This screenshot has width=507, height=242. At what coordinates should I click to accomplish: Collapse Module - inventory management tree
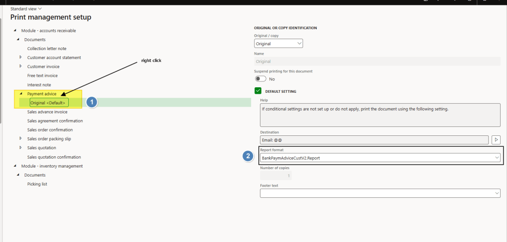click(x=15, y=166)
